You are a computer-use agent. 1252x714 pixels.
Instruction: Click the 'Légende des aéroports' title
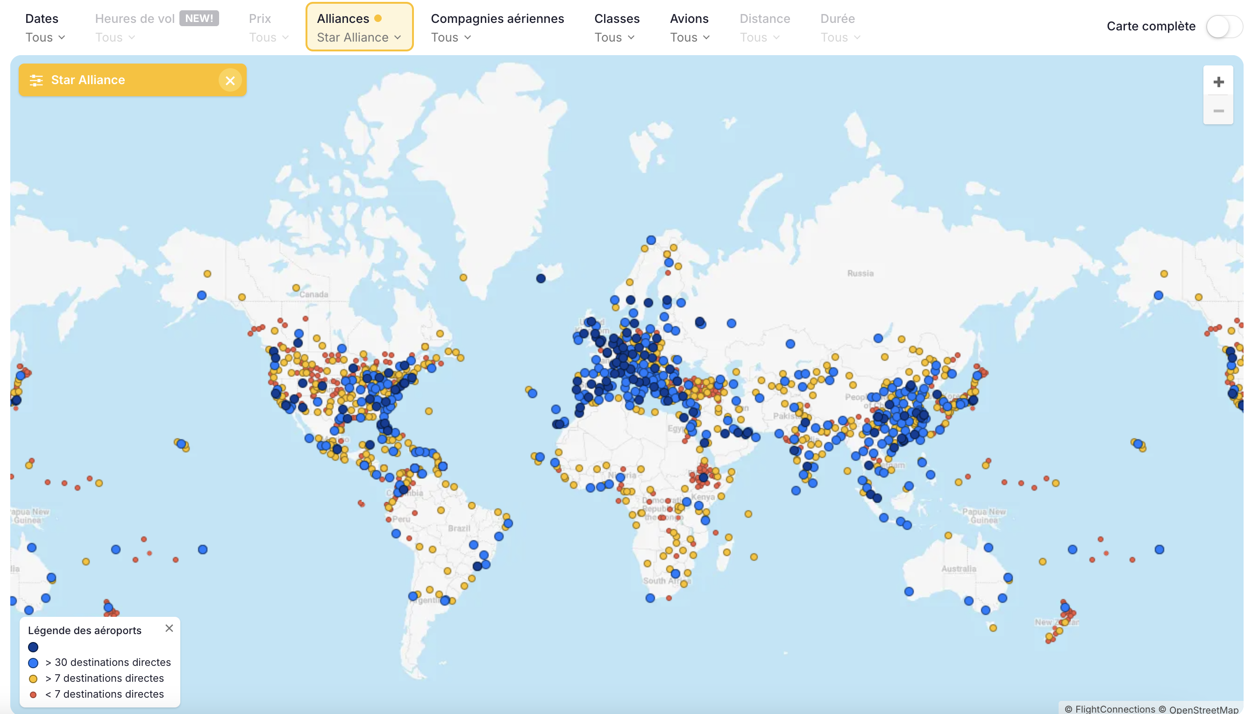85,630
